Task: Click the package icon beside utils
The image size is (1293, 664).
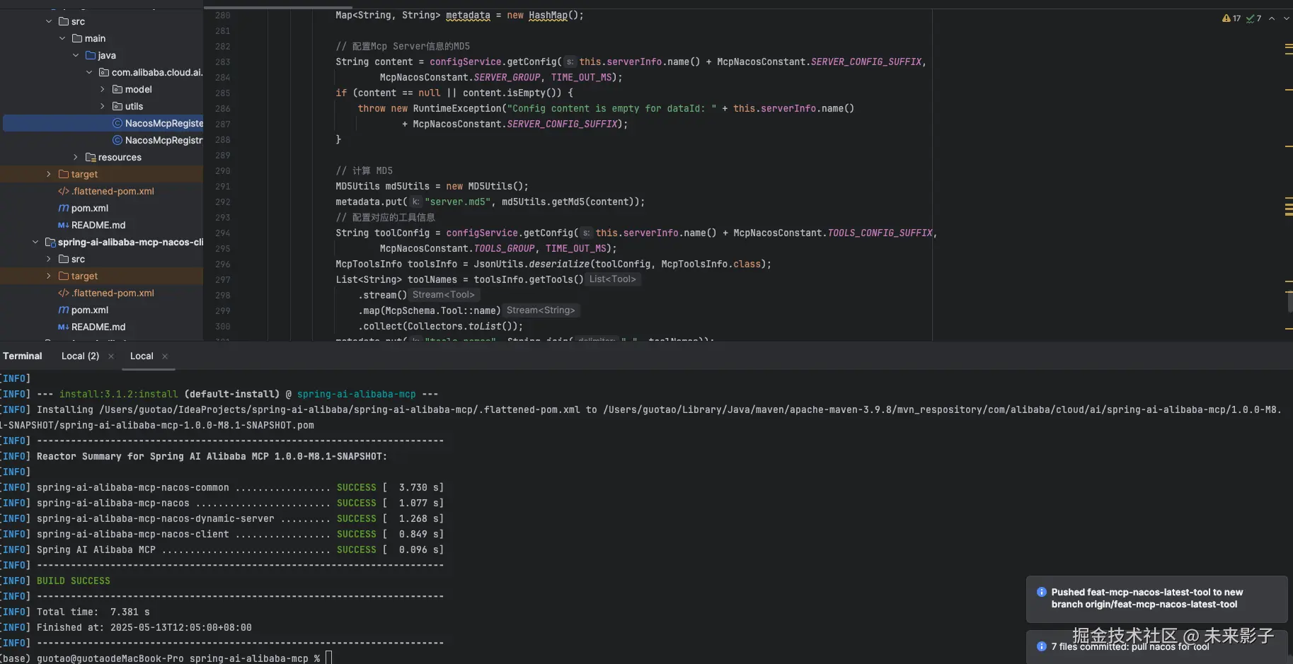Action: click(x=117, y=106)
